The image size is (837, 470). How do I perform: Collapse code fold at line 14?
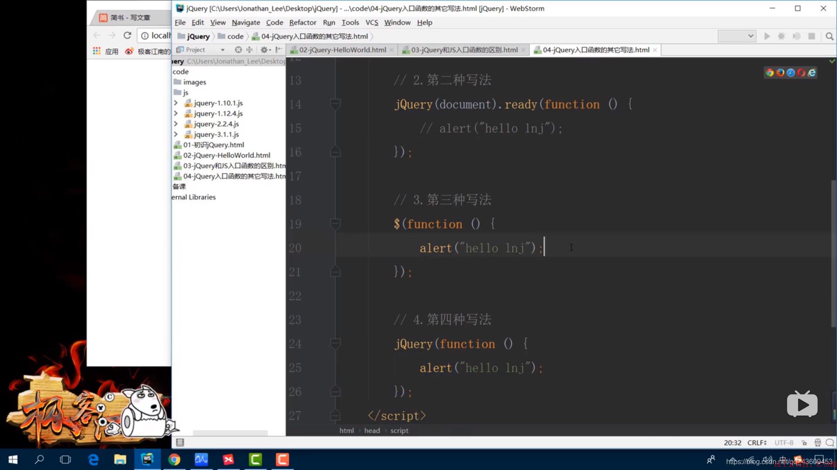coord(335,104)
